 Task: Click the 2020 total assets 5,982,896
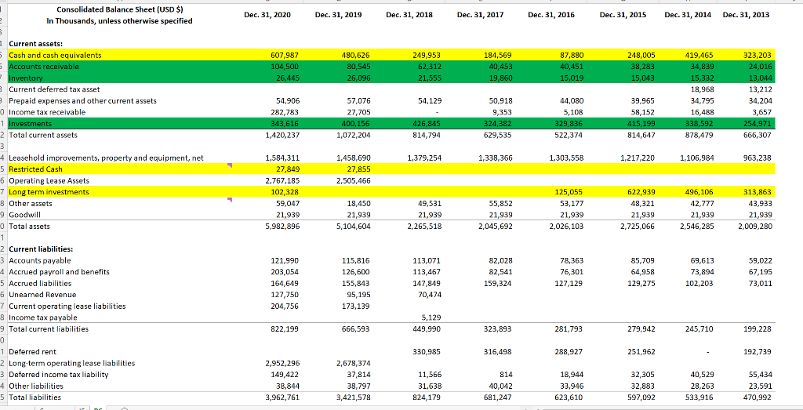tap(281, 225)
